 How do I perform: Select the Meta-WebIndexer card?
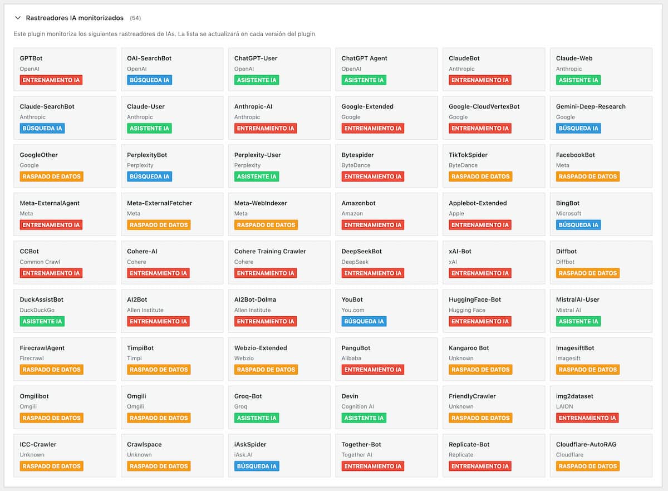pyautogui.click(x=279, y=214)
